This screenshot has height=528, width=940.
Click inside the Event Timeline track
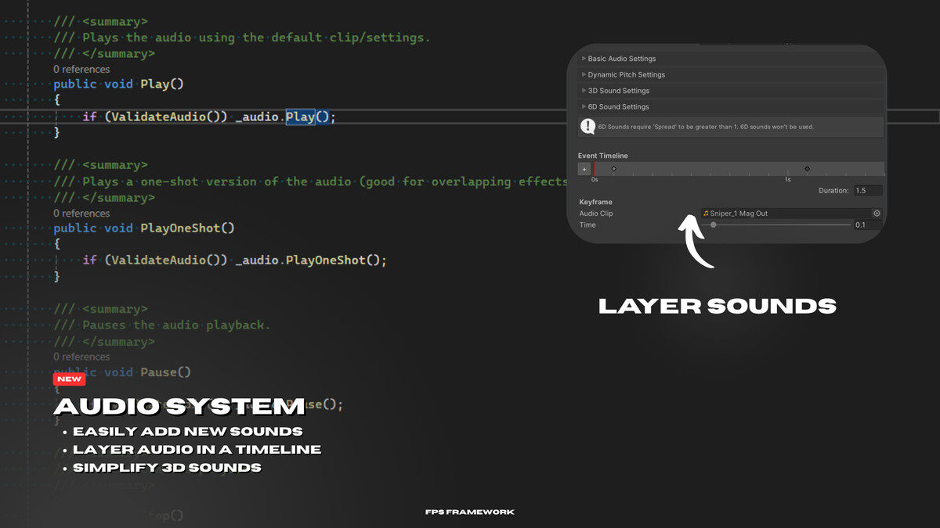pos(705,167)
